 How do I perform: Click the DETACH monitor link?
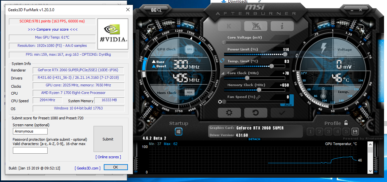(x=254, y=139)
